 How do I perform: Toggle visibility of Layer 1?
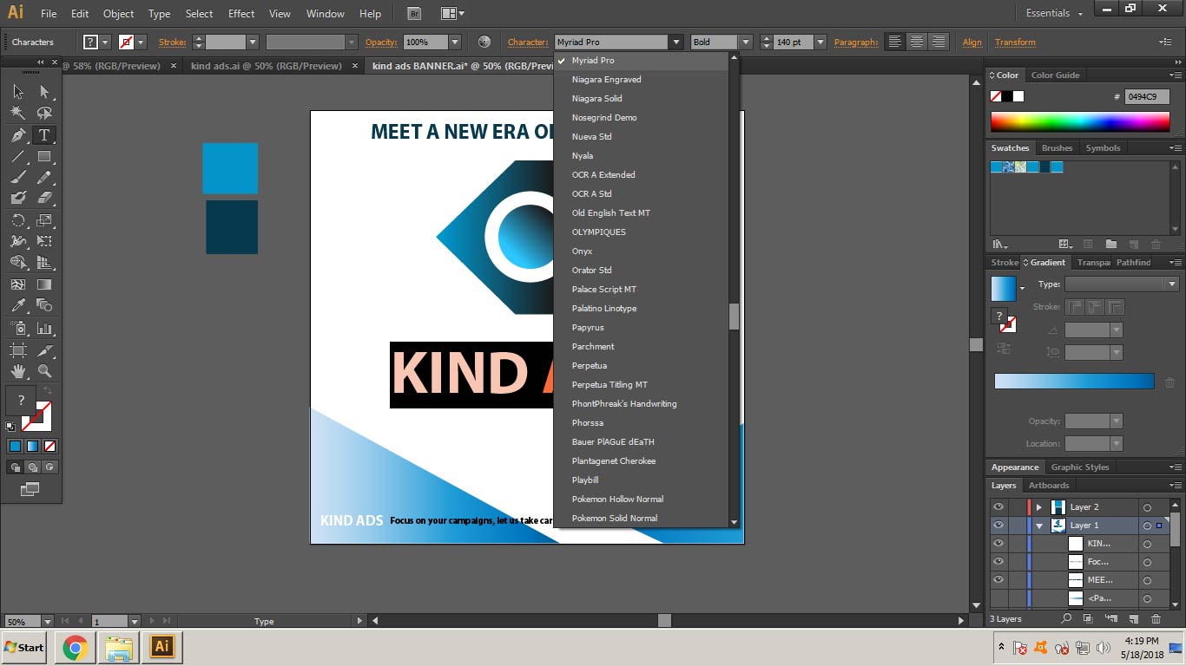click(x=998, y=525)
